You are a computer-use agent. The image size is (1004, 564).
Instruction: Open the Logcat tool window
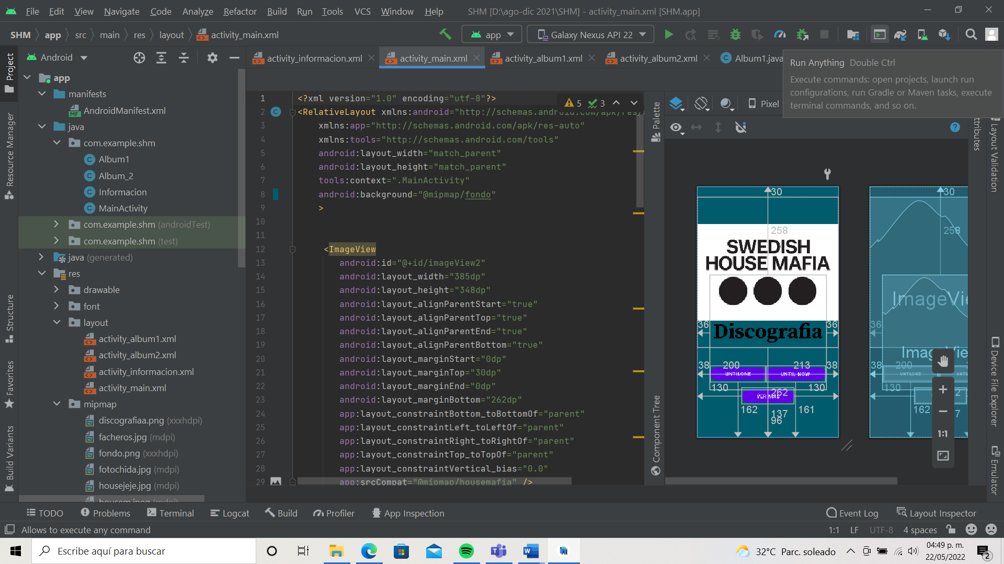[230, 513]
